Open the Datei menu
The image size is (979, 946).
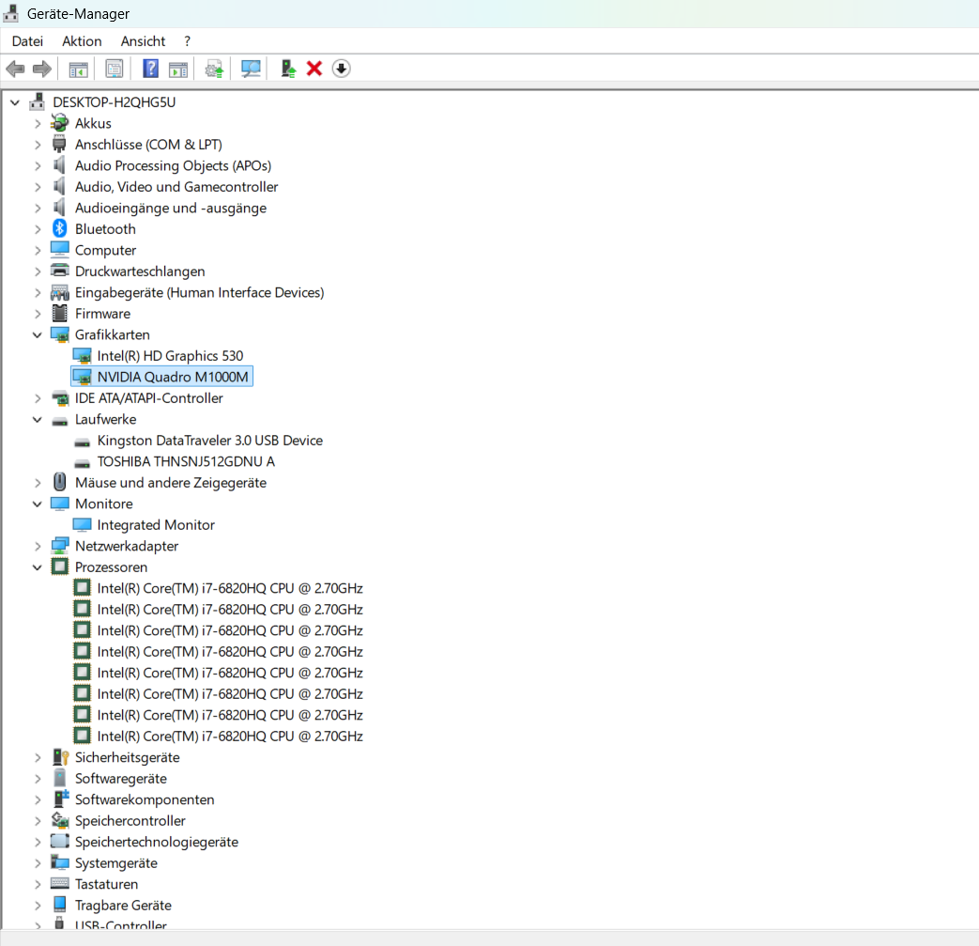[27, 41]
